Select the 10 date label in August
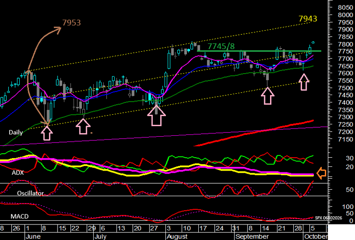The width and height of the screenshot is (355, 240). pos(186,228)
